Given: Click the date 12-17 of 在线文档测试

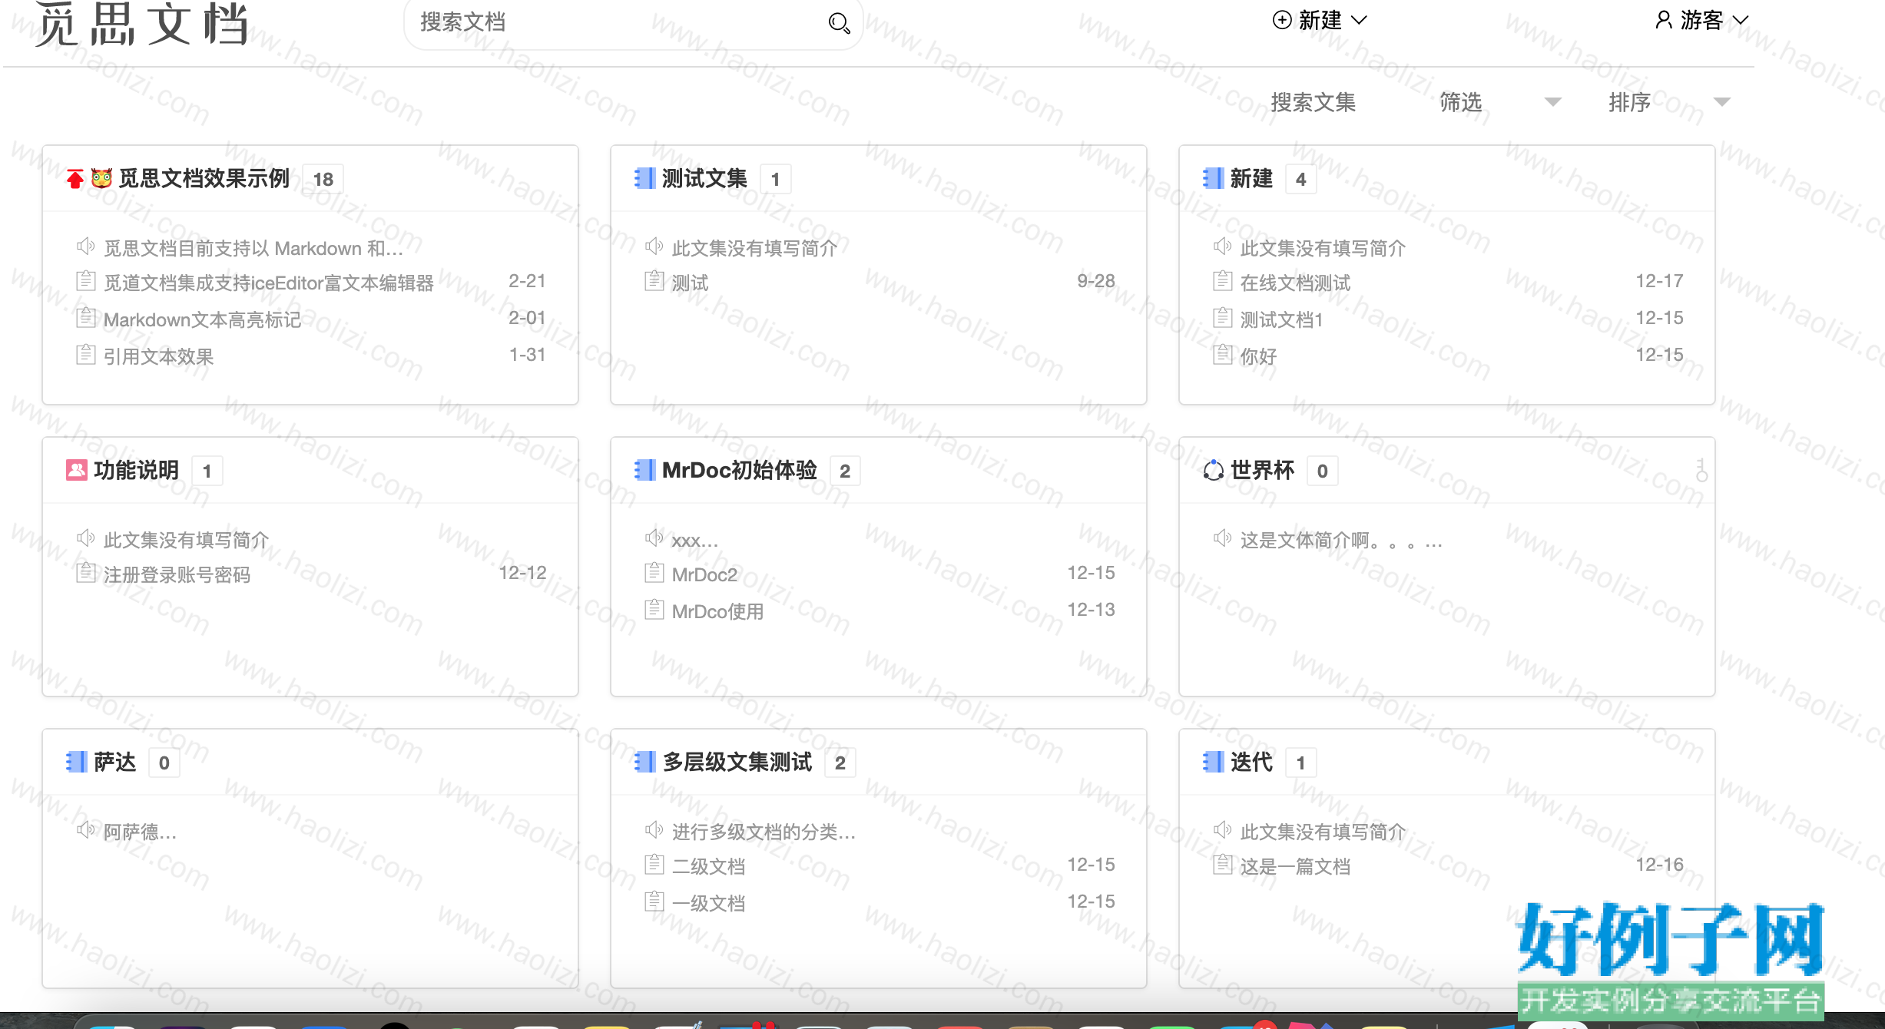Looking at the screenshot, I should coord(1659,281).
